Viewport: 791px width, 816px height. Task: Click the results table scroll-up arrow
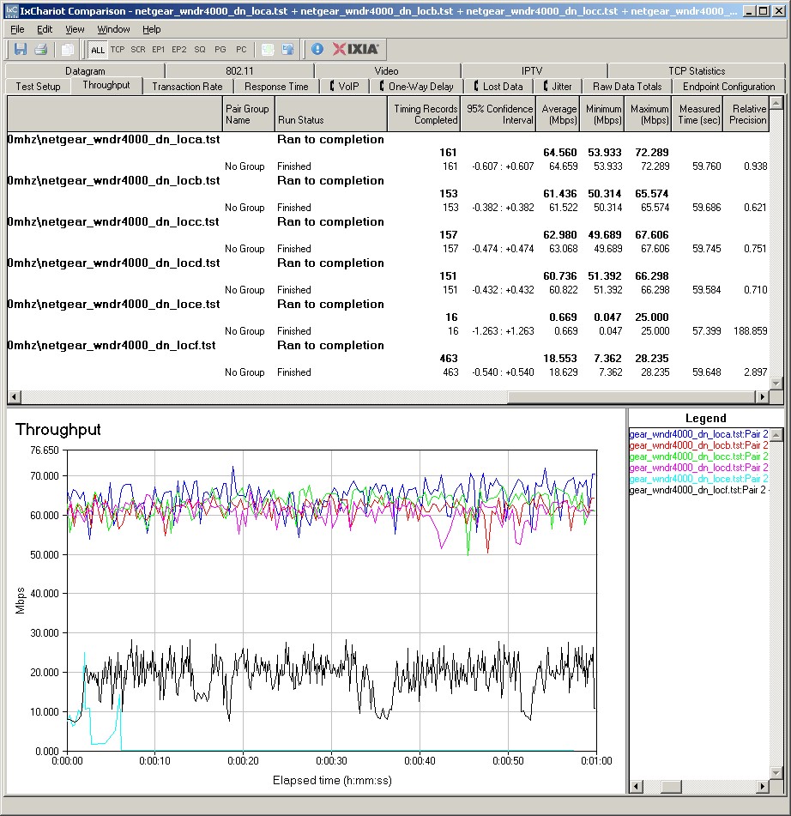click(776, 103)
